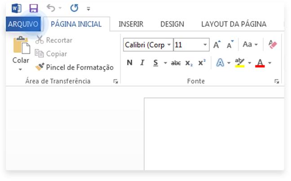The width and height of the screenshot is (291, 181).
Task: Customize the Quick Access Toolbar
Action: (88, 9)
